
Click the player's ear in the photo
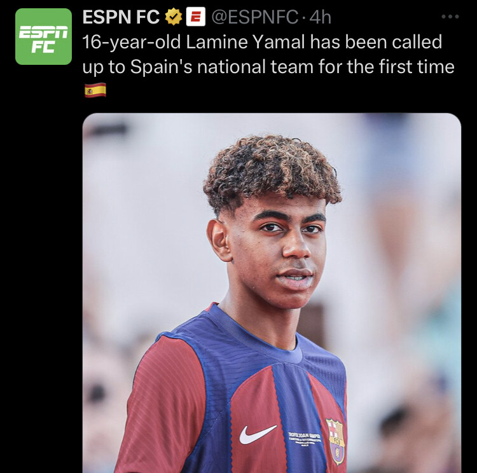[x=218, y=240]
